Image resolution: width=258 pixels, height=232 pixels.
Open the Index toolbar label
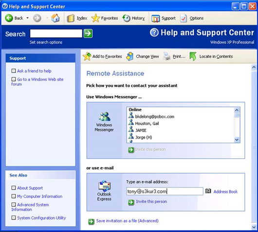point(82,18)
